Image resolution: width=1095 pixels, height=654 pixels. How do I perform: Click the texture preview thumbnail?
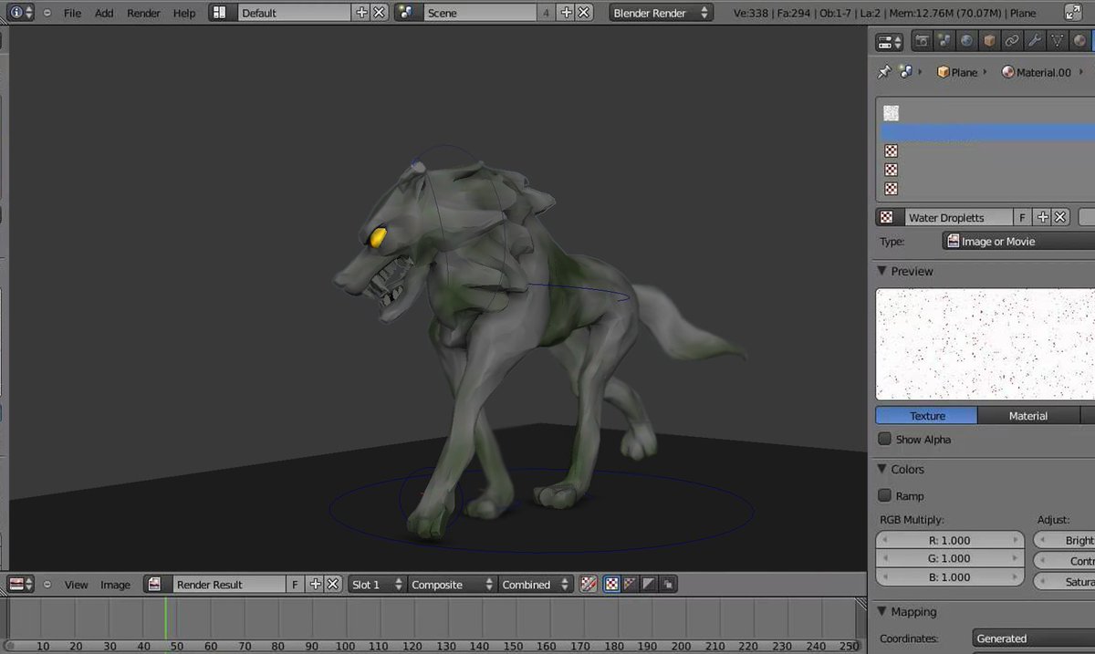(985, 344)
